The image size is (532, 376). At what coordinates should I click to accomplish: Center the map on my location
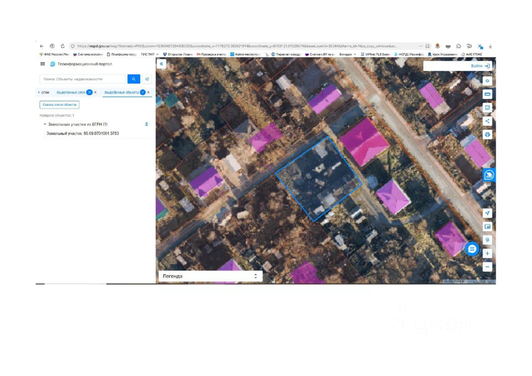488,213
